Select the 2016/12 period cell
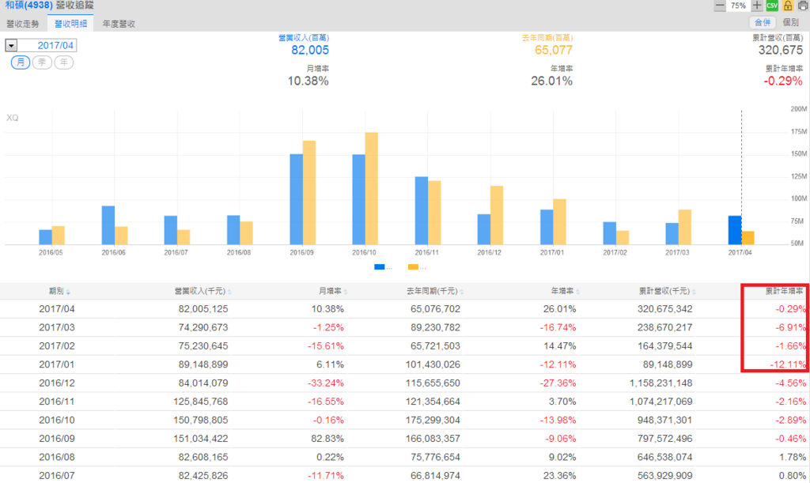This screenshot has width=810, height=483. [57, 383]
